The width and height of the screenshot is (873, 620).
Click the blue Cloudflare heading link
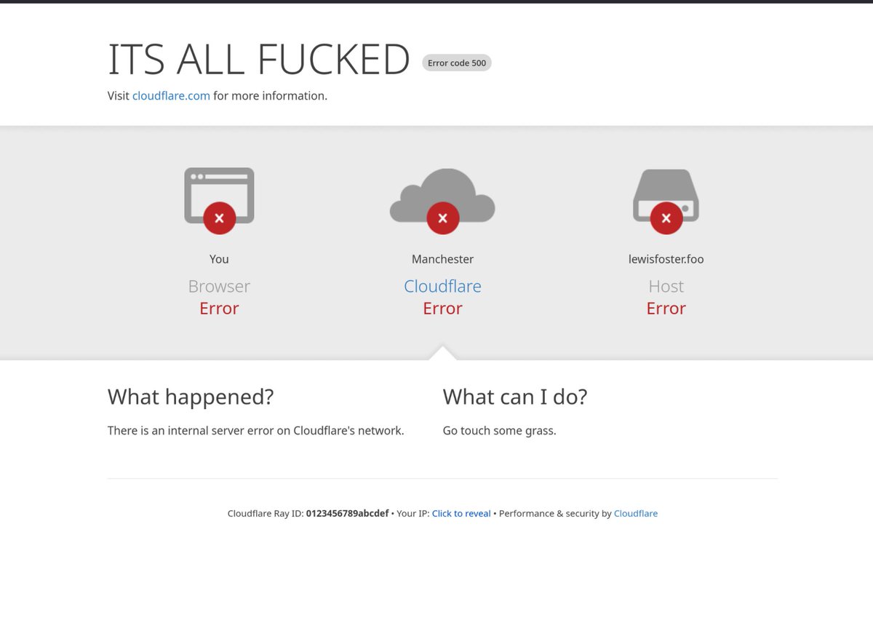point(442,286)
